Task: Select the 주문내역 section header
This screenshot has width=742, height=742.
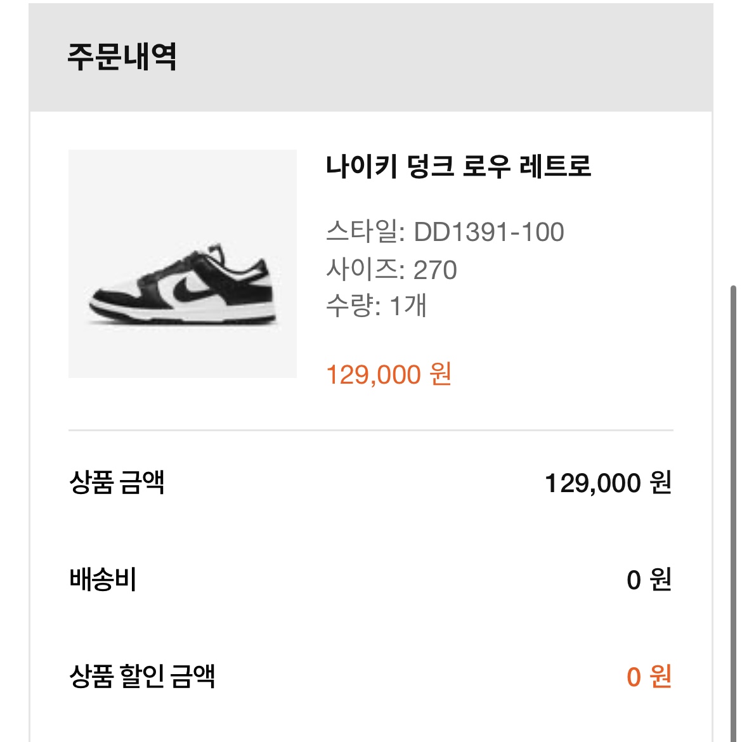Action: pos(122,56)
